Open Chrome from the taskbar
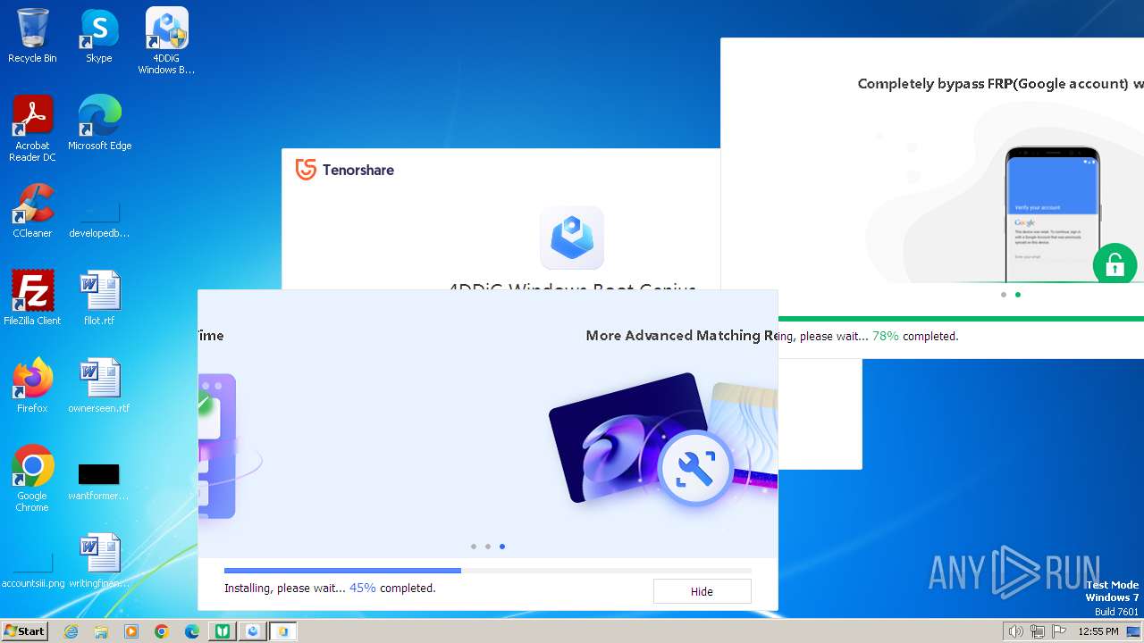 click(x=162, y=631)
